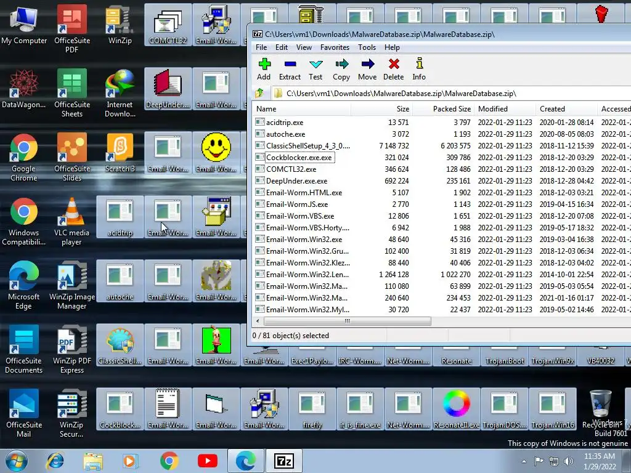Click the archive path address field
This screenshot has width=631, height=473.
pos(450,94)
